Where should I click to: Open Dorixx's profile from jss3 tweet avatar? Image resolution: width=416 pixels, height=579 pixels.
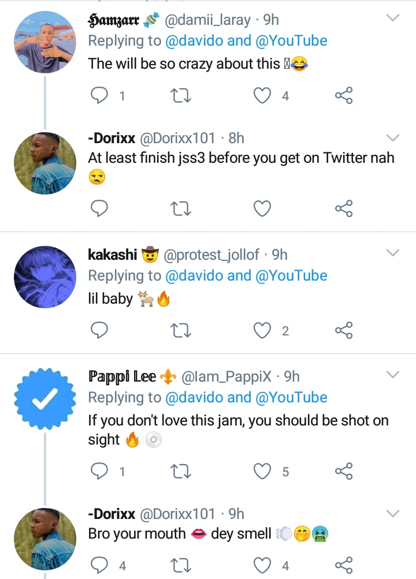pos(45,163)
